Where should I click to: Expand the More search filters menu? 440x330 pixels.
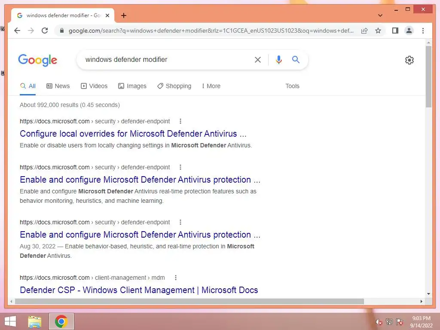211,86
